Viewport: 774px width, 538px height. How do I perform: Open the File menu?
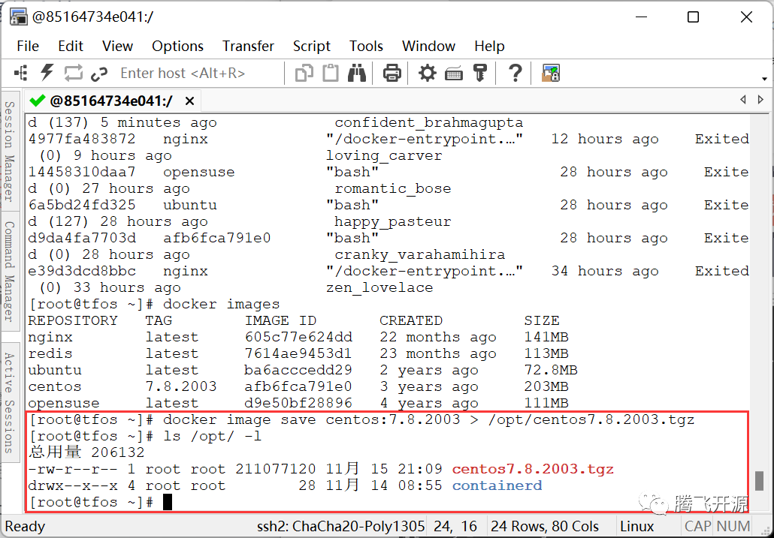[28, 46]
